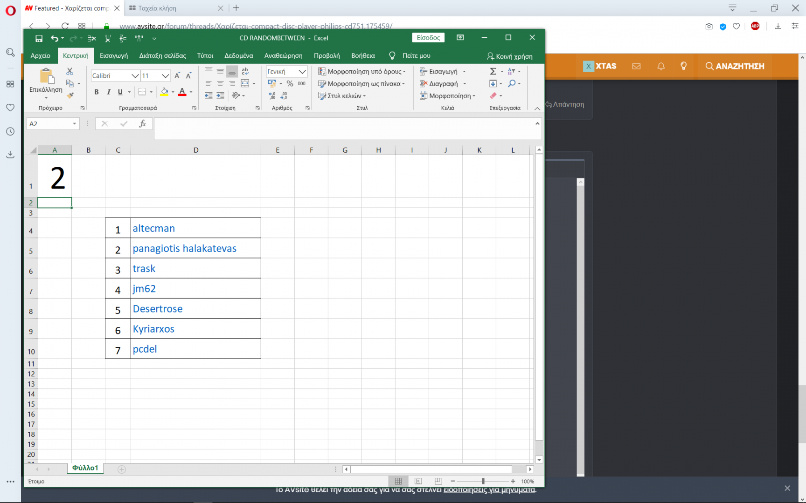Viewport: 806px width, 503px height.
Task: Click the Format Painter brush icon
Action: [70, 95]
